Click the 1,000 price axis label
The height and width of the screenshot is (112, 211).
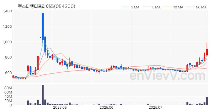tap(7, 42)
